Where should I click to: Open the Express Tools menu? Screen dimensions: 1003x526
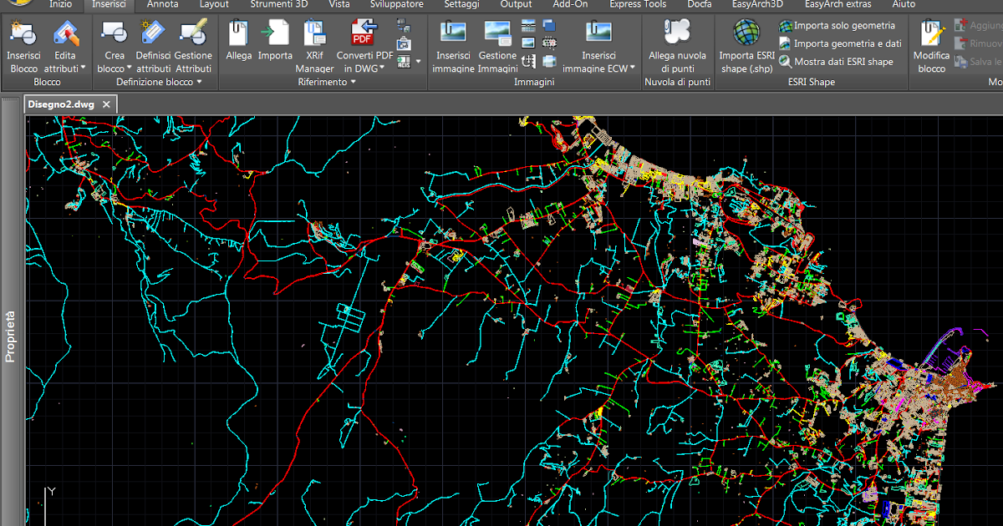(638, 4)
